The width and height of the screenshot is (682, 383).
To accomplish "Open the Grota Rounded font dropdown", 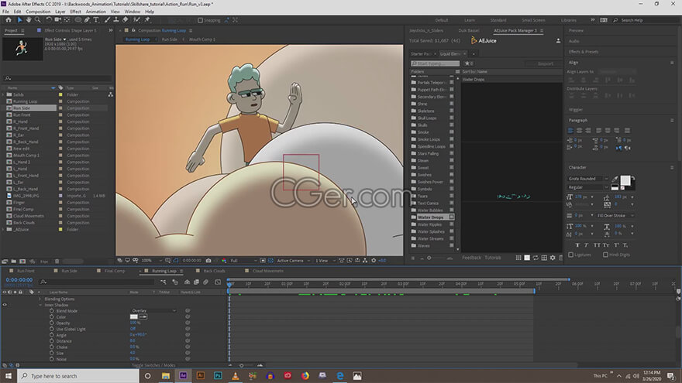I will pyautogui.click(x=588, y=179).
